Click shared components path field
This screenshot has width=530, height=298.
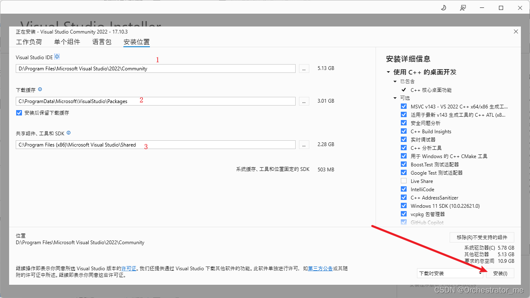pyautogui.click(x=156, y=145)
